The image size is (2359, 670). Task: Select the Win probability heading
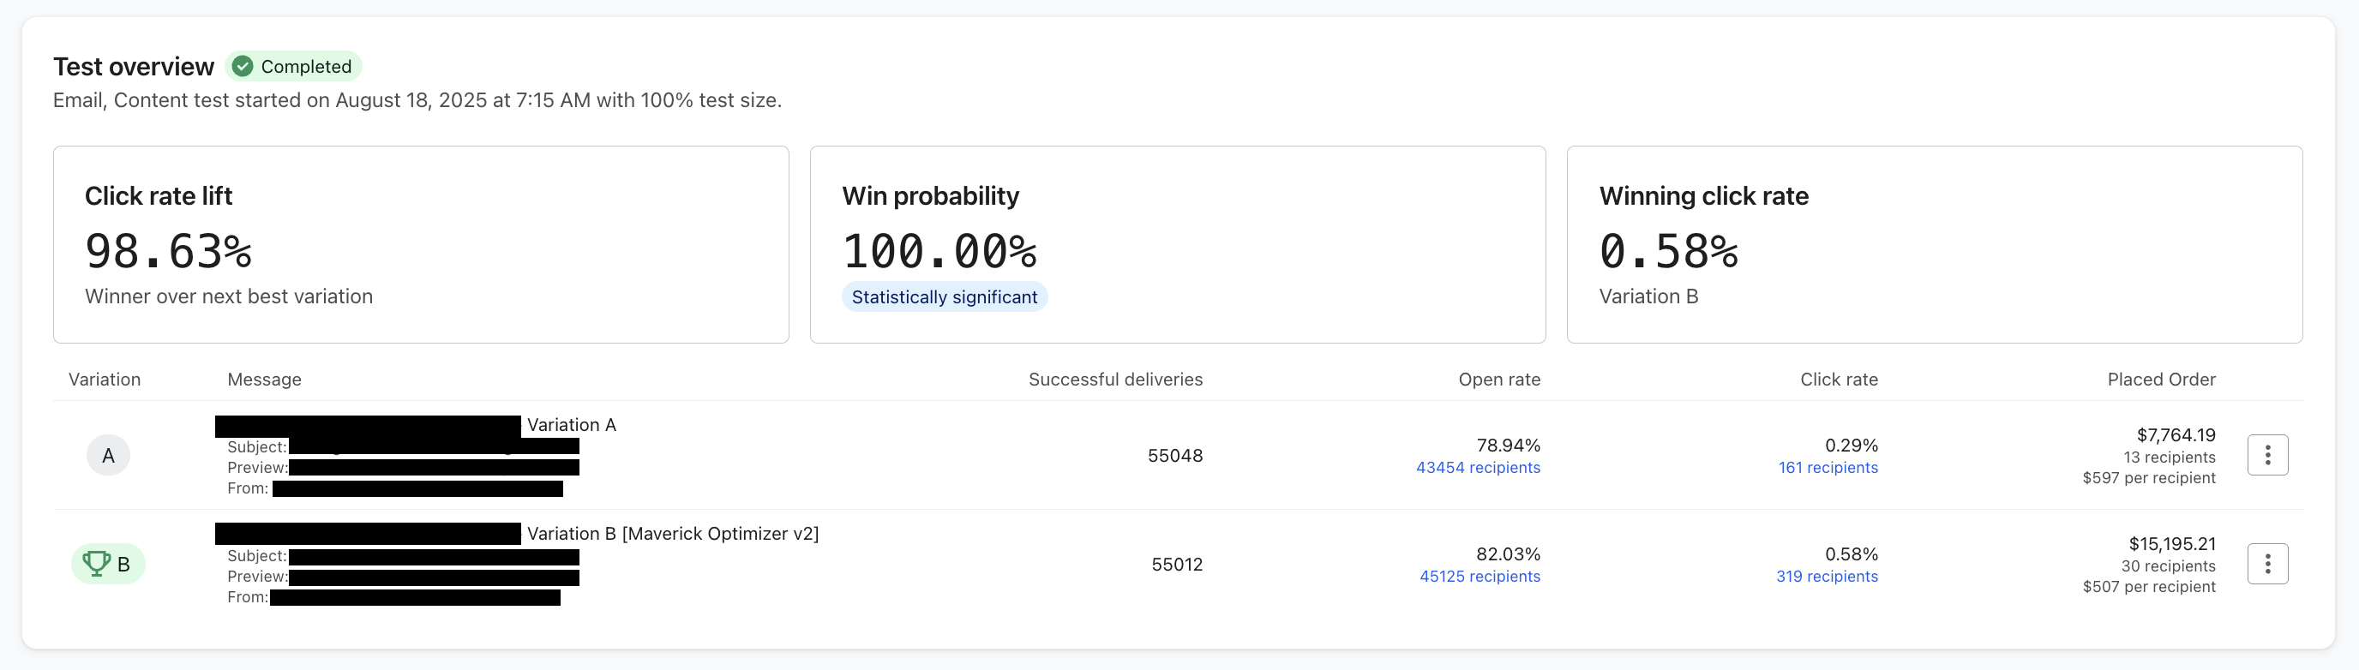(x=930, y=196)
